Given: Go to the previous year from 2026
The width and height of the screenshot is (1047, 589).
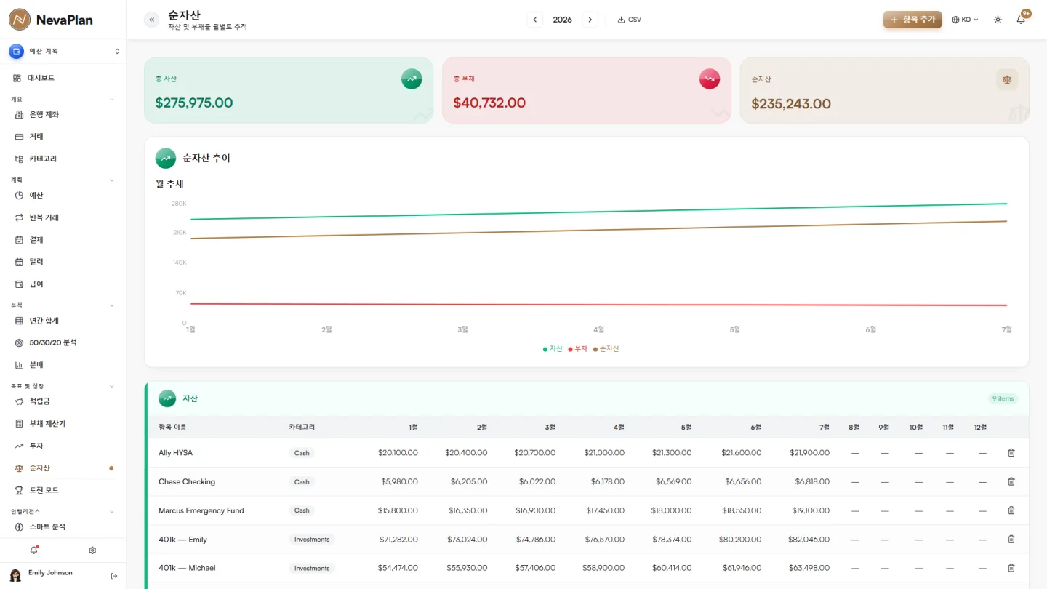Looking at the screenshot, I should tap(535, 20).
